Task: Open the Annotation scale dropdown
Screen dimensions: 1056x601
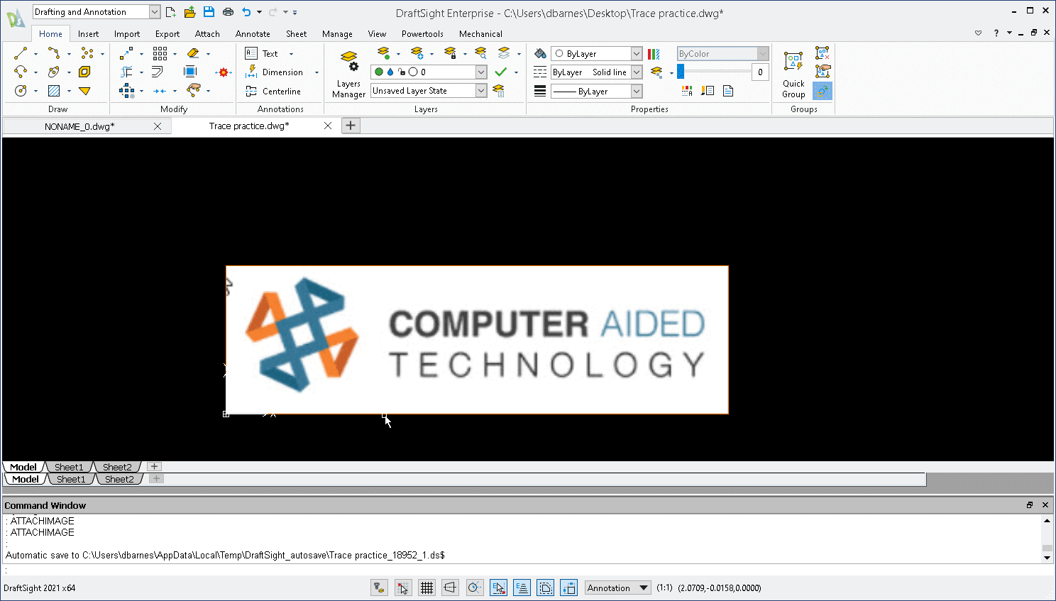Action: click(644, 588)
